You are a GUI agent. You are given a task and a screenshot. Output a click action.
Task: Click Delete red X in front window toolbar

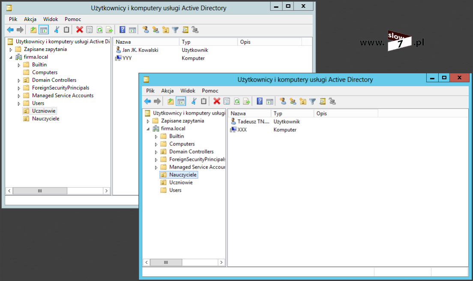(x=217, y=101)
